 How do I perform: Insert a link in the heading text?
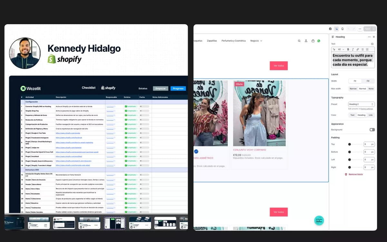click(358, 49)
